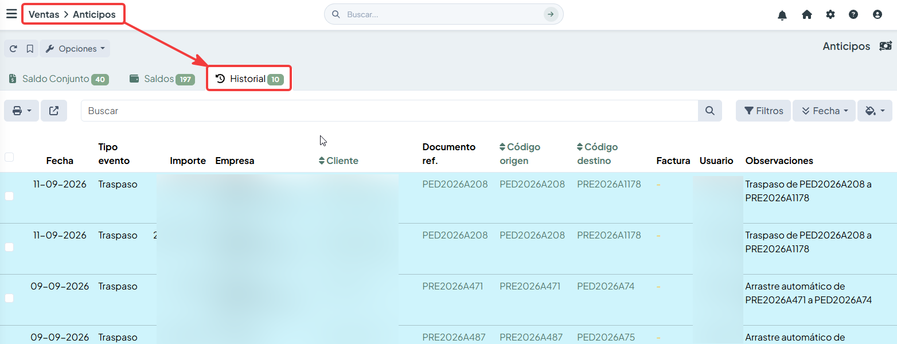
Task: Select the Historial tab
Action: [249, 79]
